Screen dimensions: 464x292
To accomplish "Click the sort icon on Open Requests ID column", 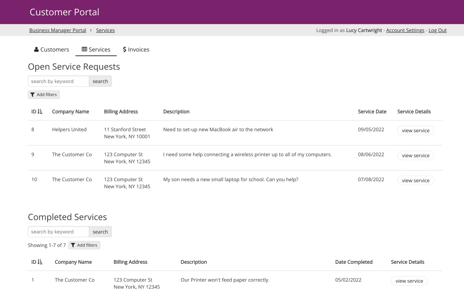I will coord(40,111).
